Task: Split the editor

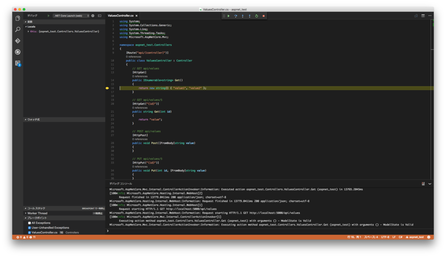Action: pyautogui.click(x=423, y=16)
